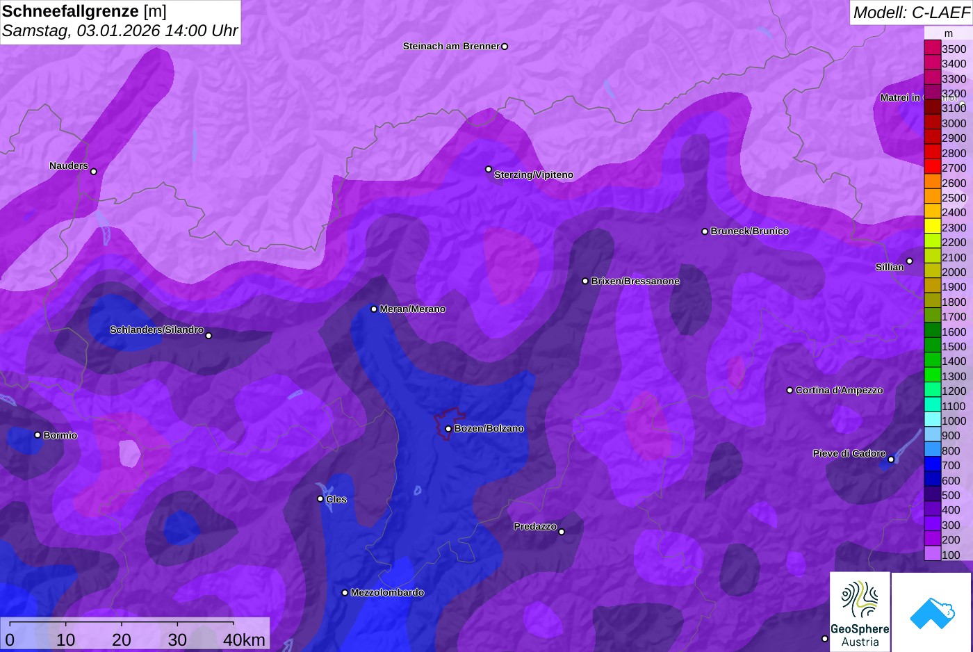This screenshot has height=652, width=973.
Task: Click the legend unit label m
Action: coord(949,33)
